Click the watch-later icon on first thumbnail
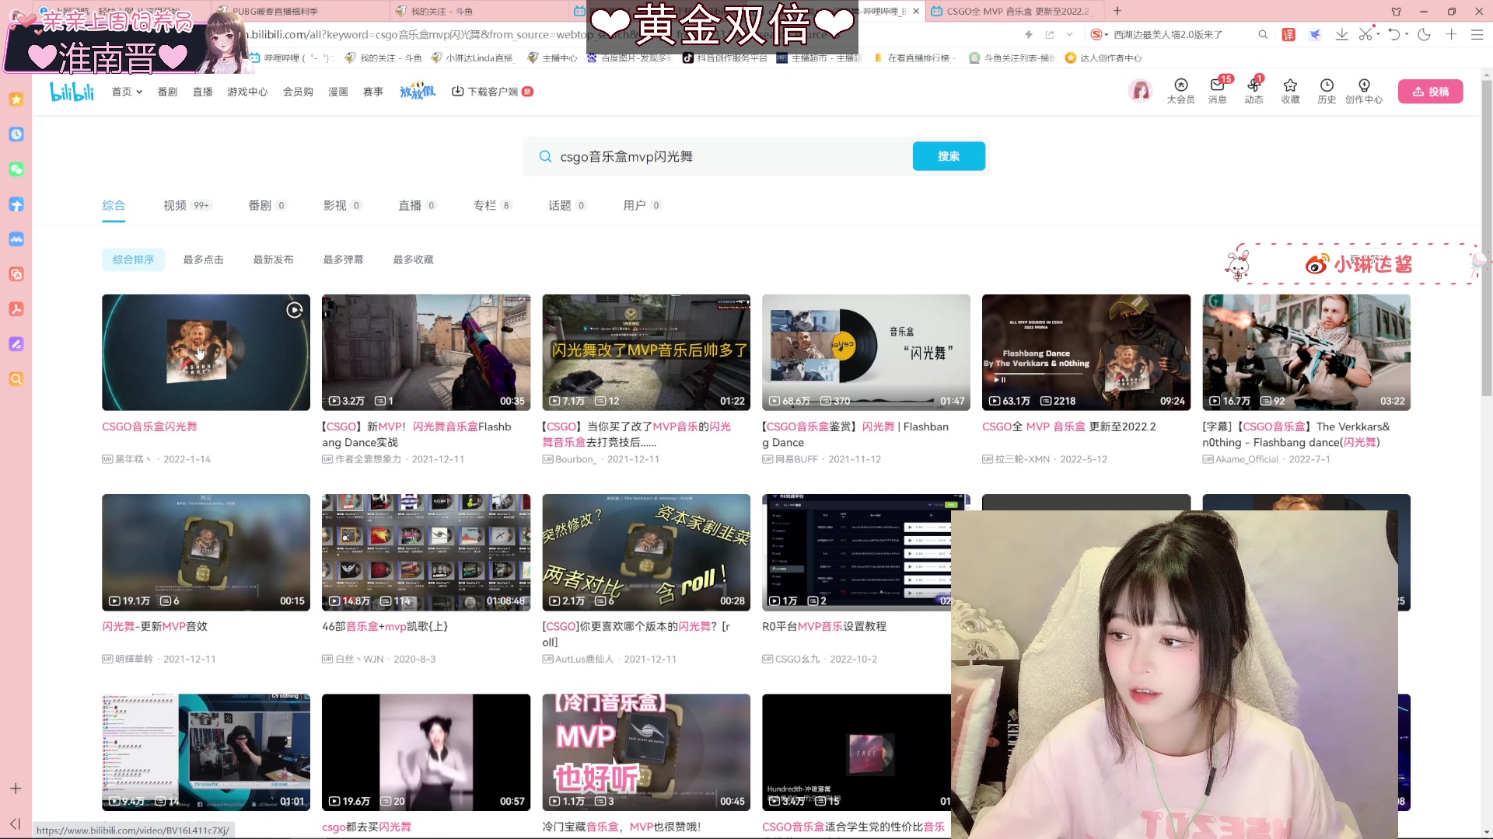This screenshot has height=839, width=1493. [x=294, y=310]
